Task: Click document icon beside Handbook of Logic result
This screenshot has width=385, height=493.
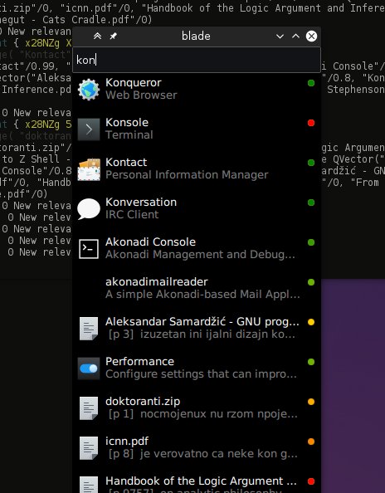Action: 89,485
